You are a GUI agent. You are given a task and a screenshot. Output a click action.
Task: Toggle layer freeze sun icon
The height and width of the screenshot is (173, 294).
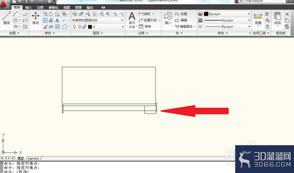point(80,27)
